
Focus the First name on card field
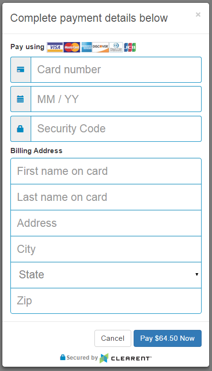(x=106, y=171)
